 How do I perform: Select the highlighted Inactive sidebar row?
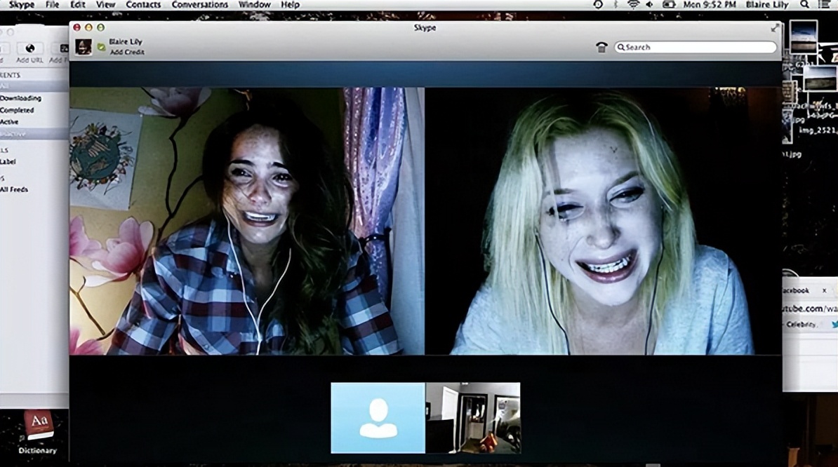pyautogui.click(x=34, y=134)
